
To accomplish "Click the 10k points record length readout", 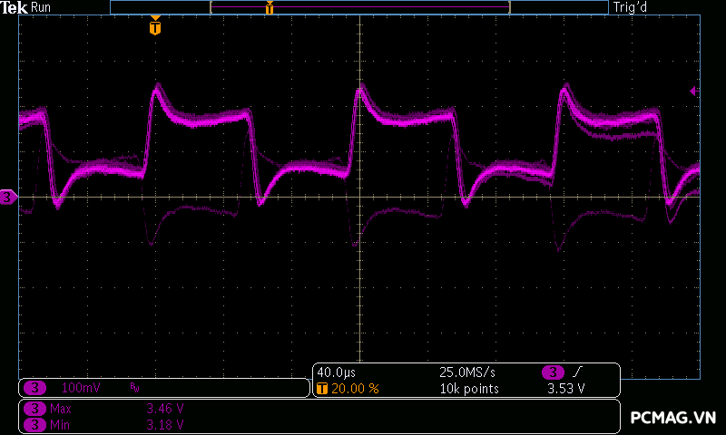I will (469, 388).
